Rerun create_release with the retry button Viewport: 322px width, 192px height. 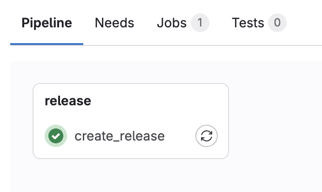[207, 136]
